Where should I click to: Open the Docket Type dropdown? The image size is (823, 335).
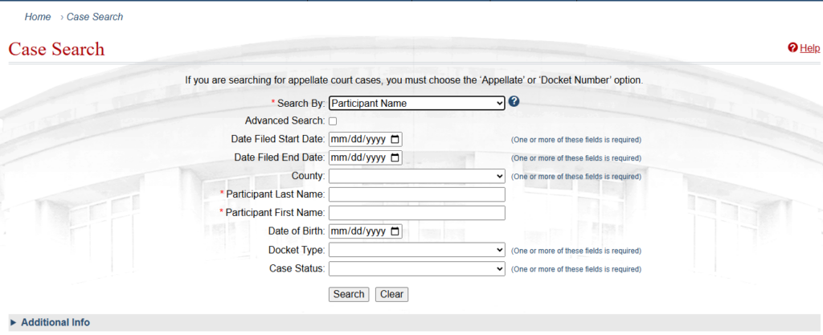click(416, 250)
